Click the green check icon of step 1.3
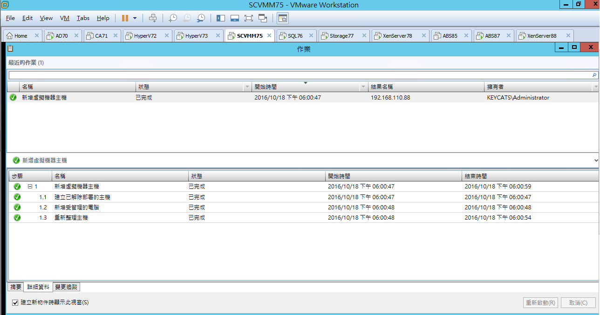This screenshot has height=315, width=600. coord(17,218)
